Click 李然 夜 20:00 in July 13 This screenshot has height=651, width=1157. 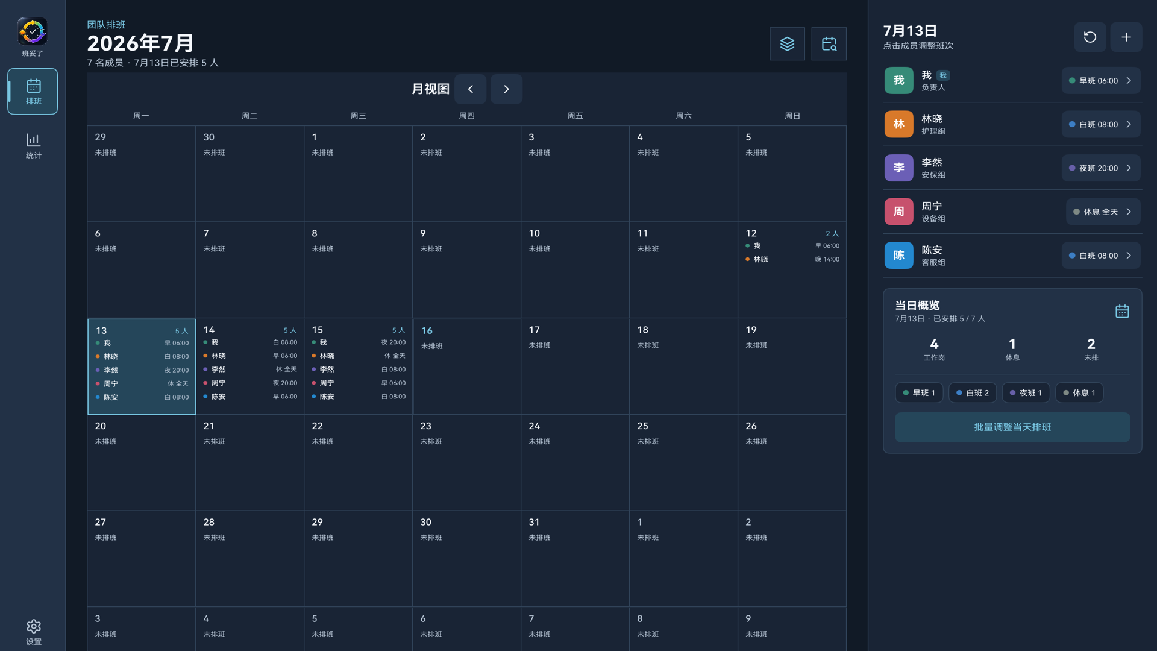142,370
